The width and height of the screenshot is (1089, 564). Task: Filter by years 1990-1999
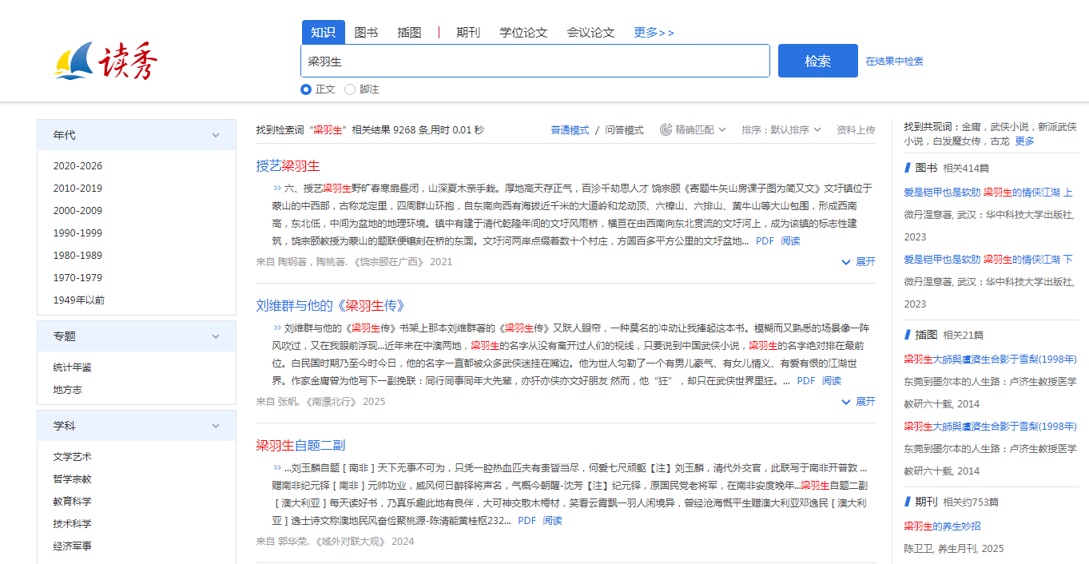(78, 233)
